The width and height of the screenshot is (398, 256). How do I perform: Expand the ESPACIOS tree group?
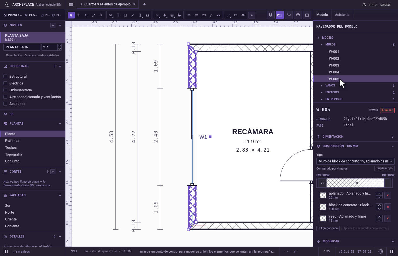[x=322, y=92]
